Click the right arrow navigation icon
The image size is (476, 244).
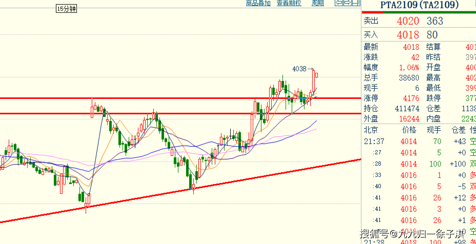[x=347, y=3]
